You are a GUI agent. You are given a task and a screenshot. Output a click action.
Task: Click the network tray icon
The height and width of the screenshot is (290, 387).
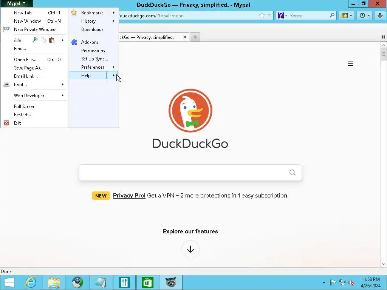click(x=342, y=282)
